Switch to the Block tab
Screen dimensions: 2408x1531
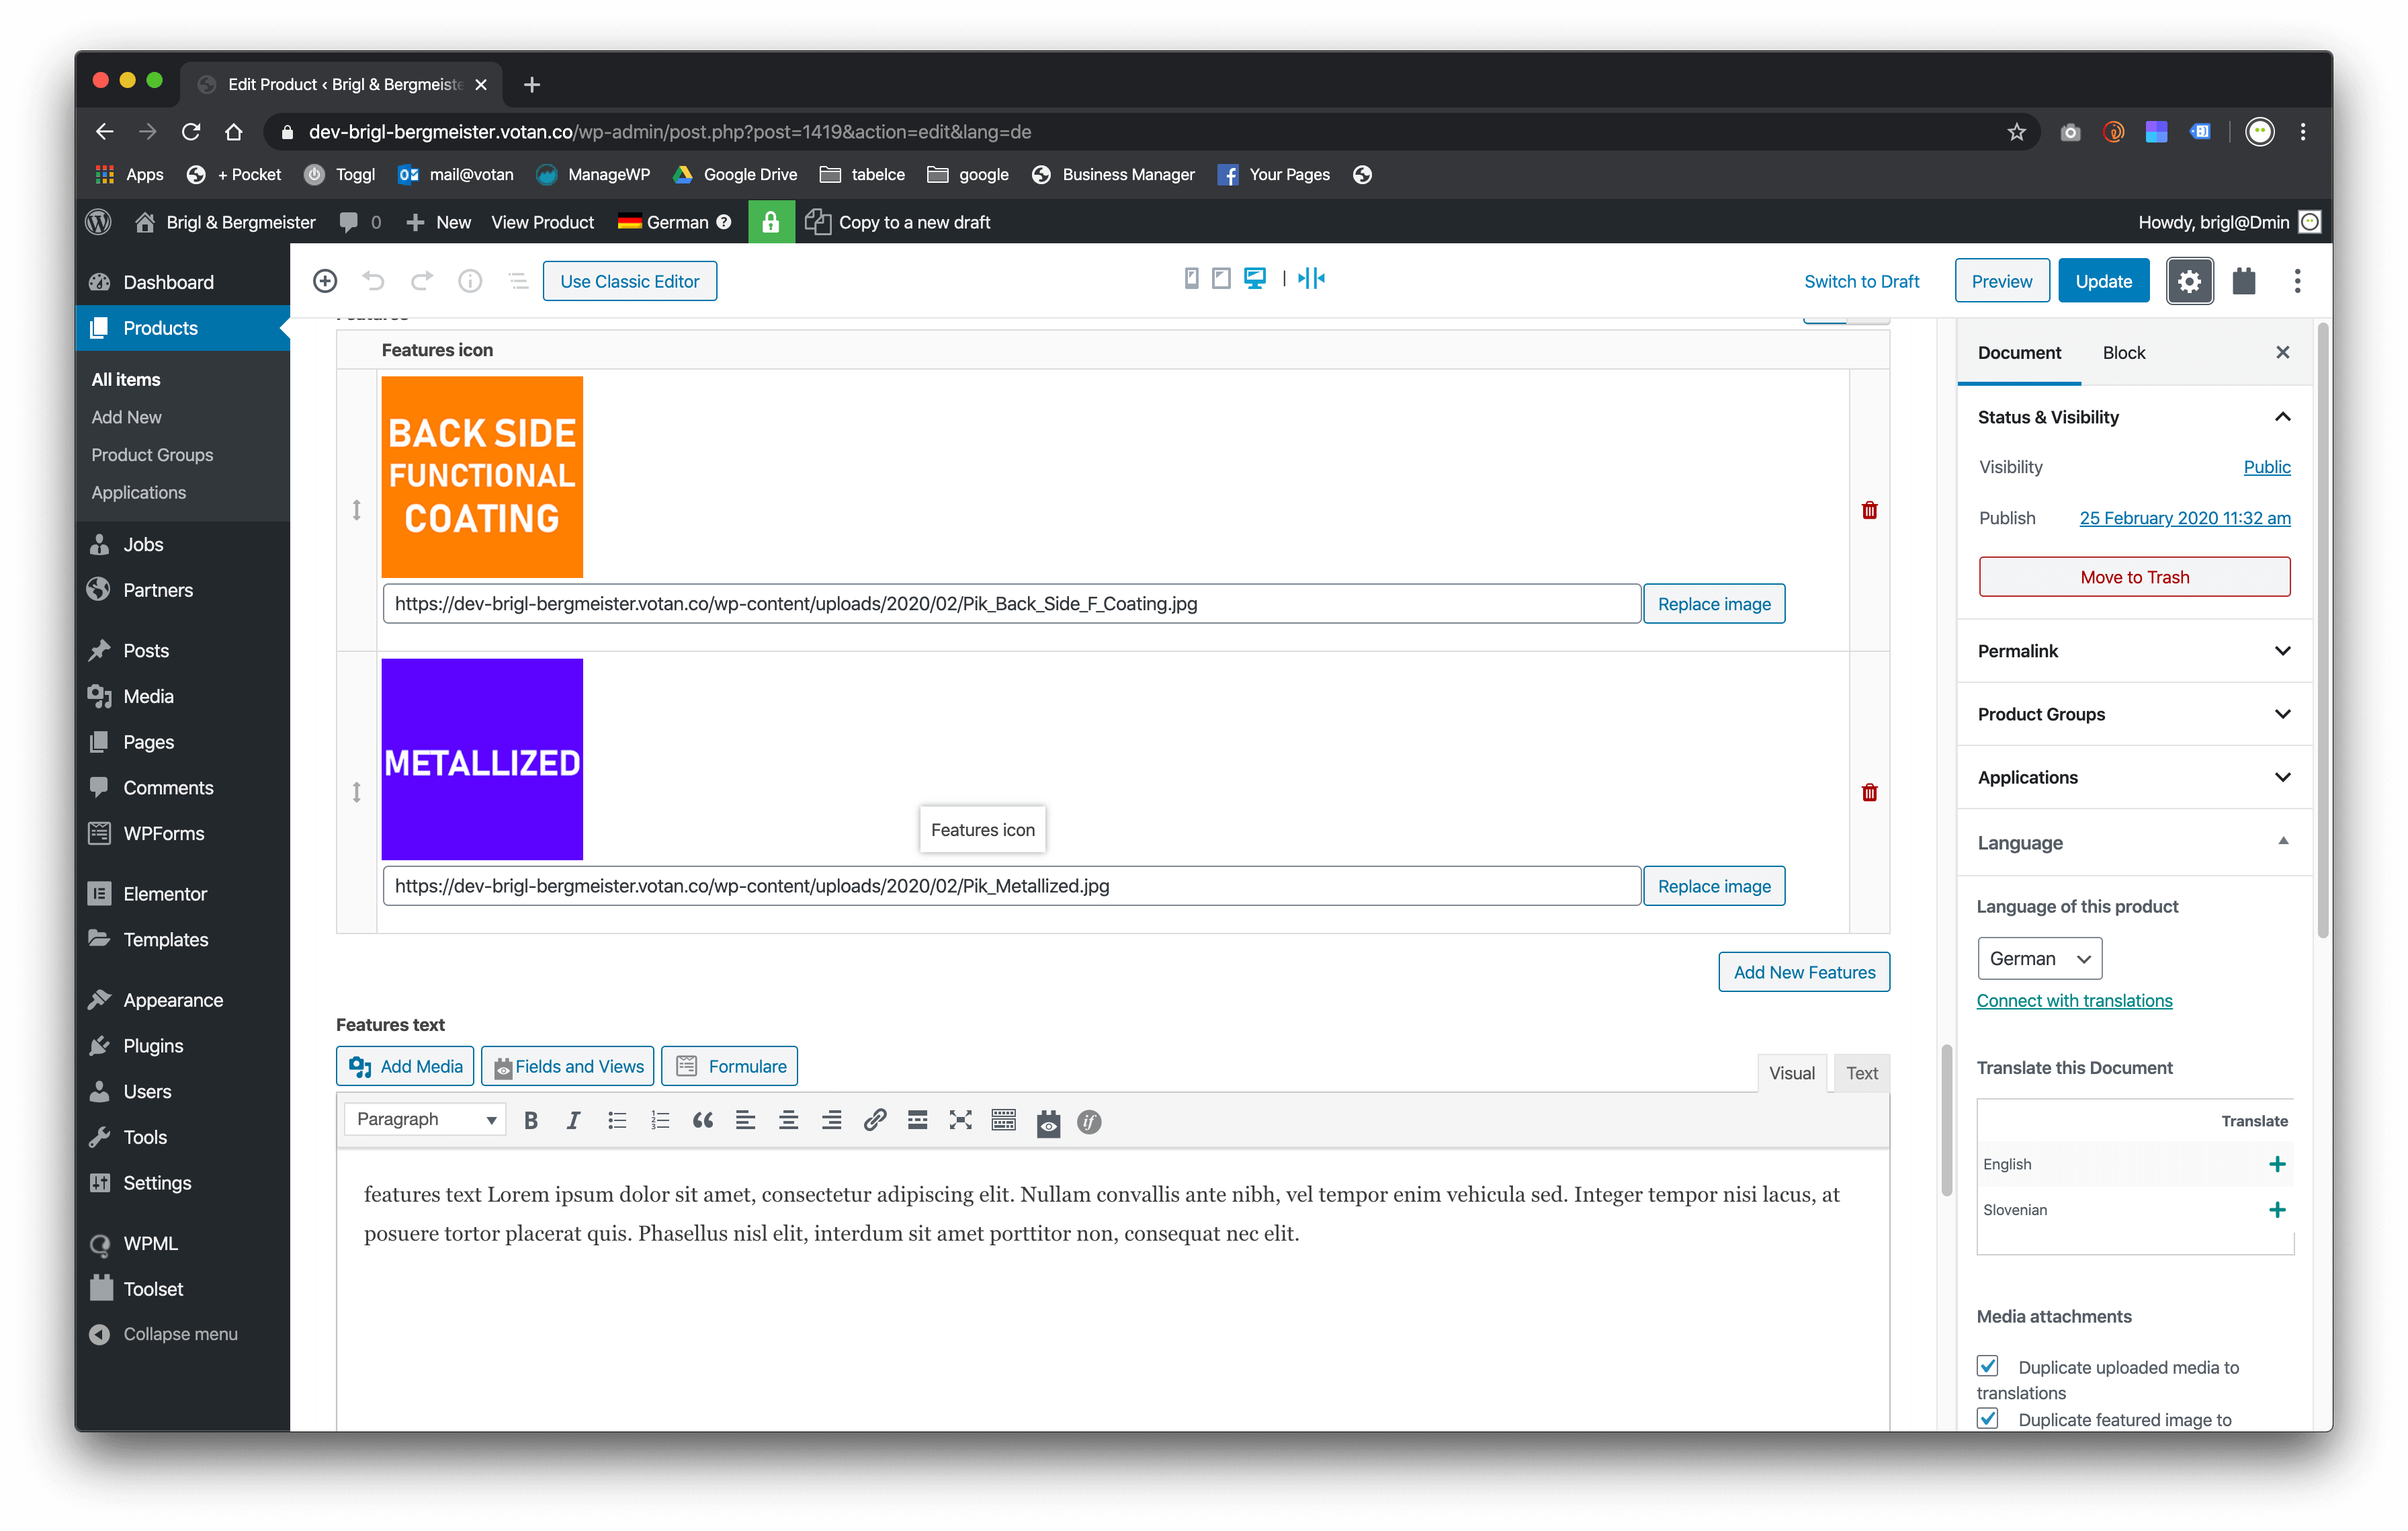[2123, 352]
